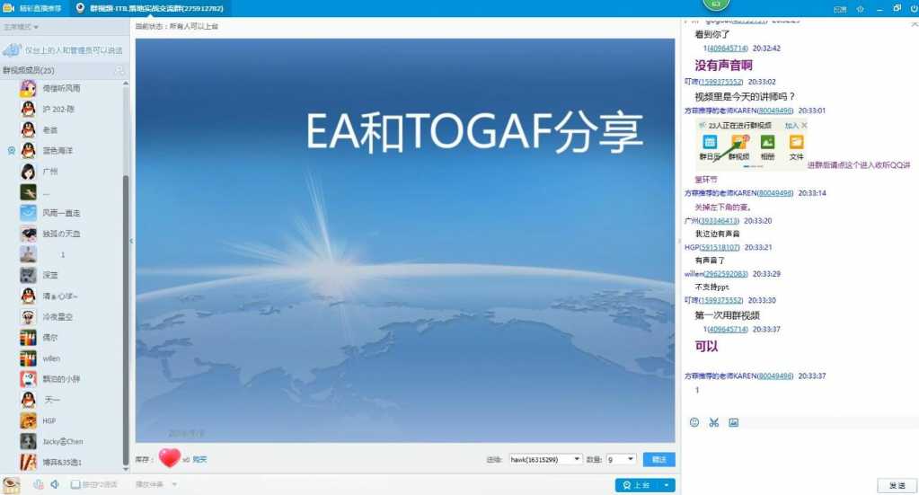The width and height of the screenshot is (919, 495).
Task: Click green badge icon at top center
Action: tap(716, 4)
